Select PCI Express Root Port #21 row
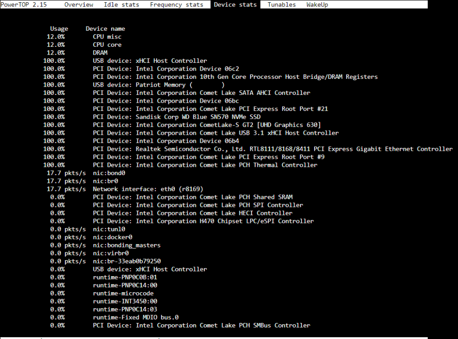Screen dimensions: 458x339 point(185,109)
